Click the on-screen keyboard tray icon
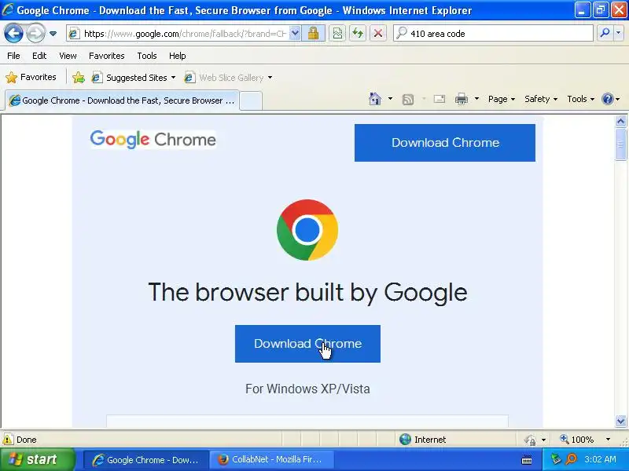 coord(527,460)
